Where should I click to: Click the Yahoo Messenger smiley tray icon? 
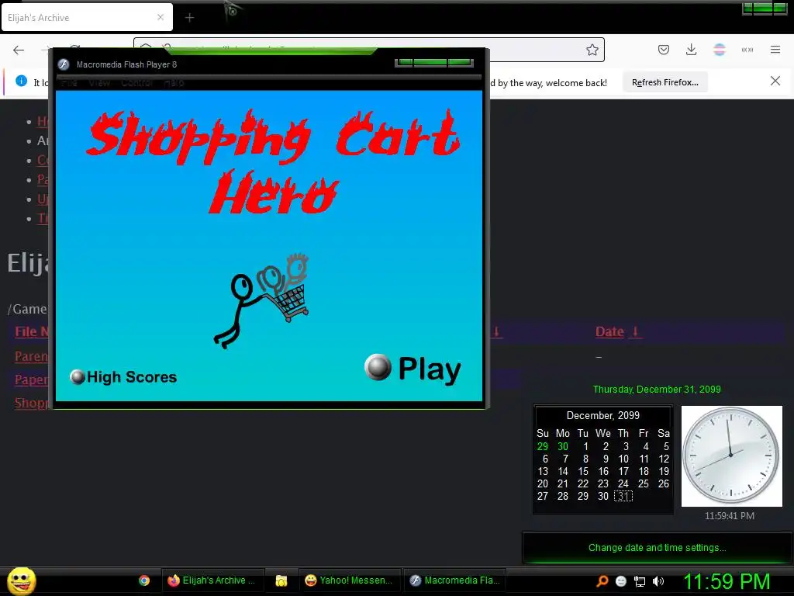[621, 581]
